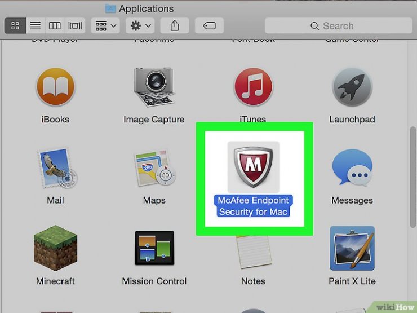This screenshot has width=417, height=313.
Task: Click the Search field
Action: pyautogui.click(x=338, y=25)
